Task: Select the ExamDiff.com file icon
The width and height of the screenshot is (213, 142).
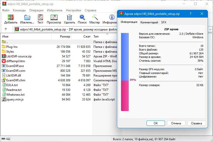Action: (4, 71)
